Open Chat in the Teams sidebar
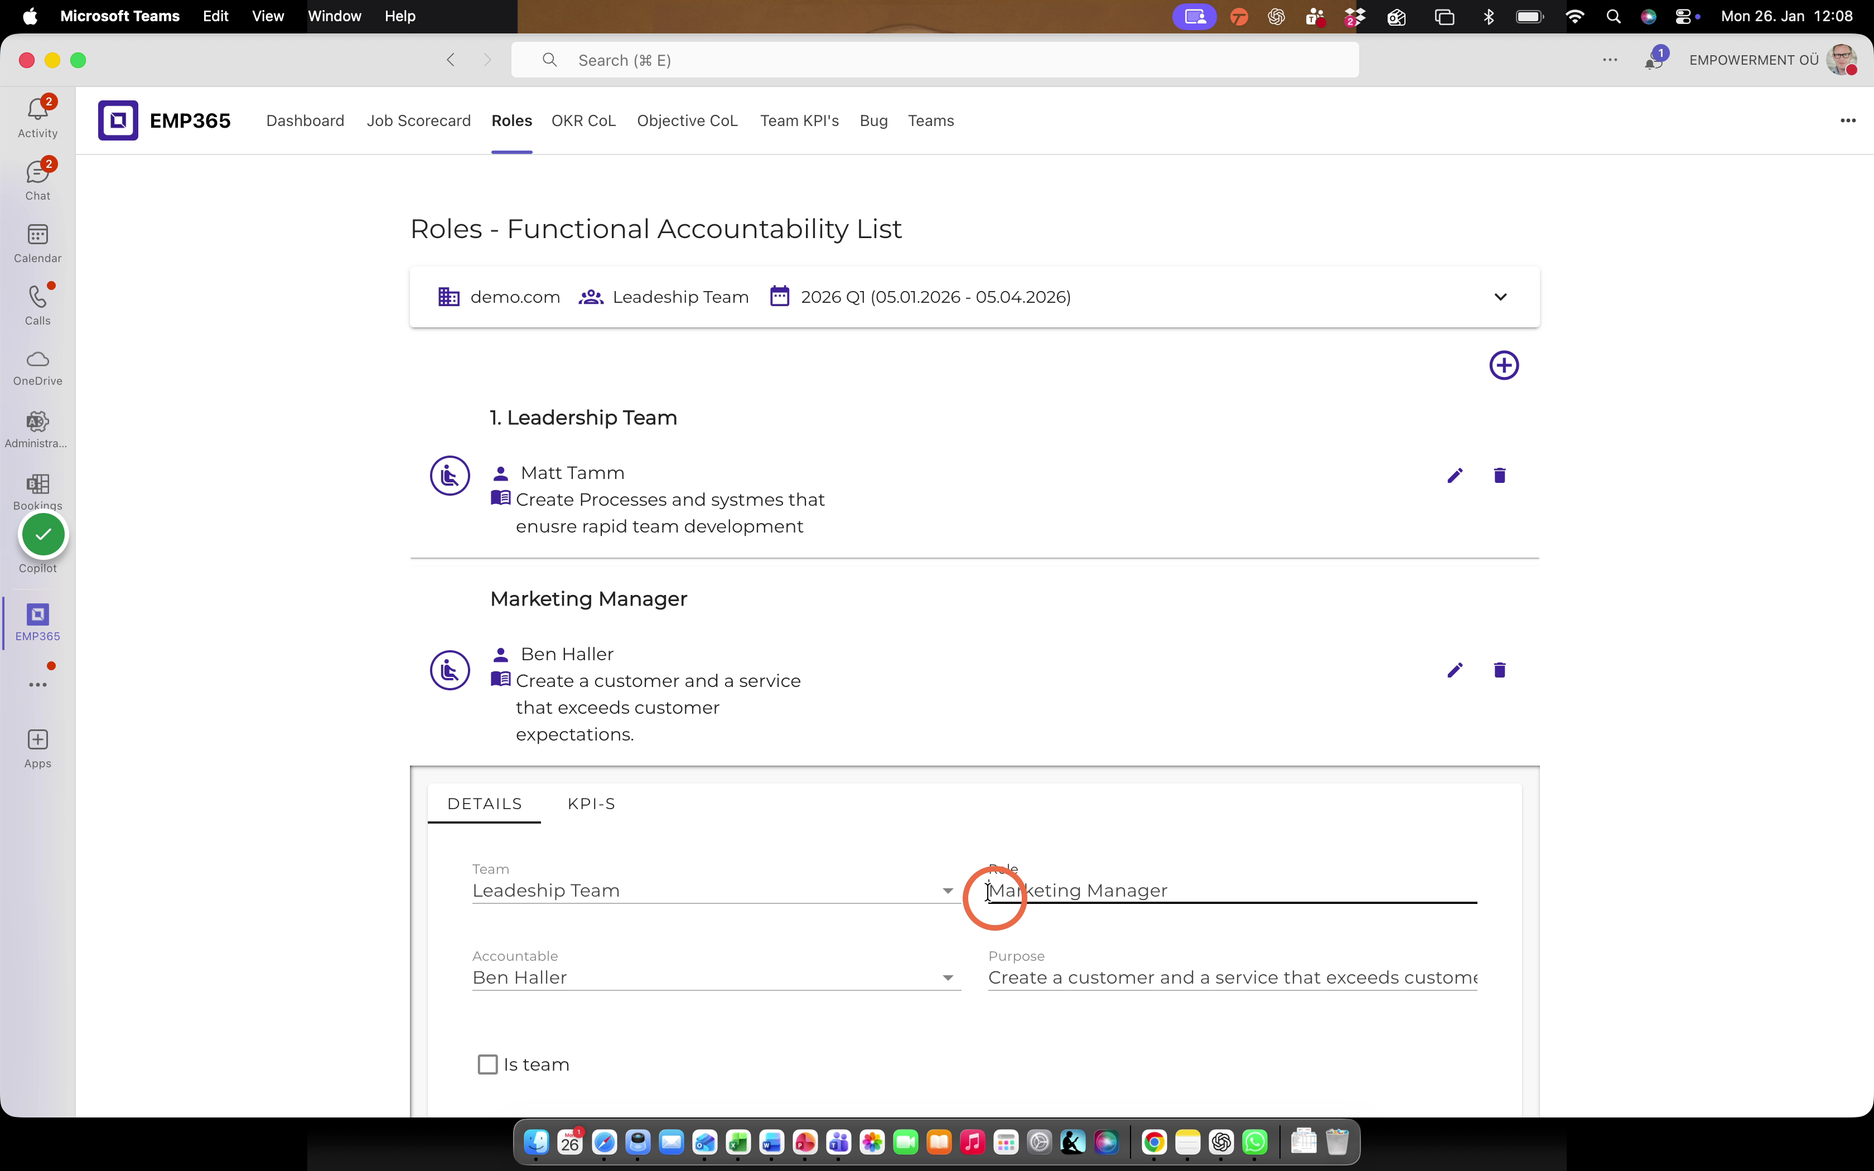Screen dimensions: 1874x1171 click(x=37, y=180)
